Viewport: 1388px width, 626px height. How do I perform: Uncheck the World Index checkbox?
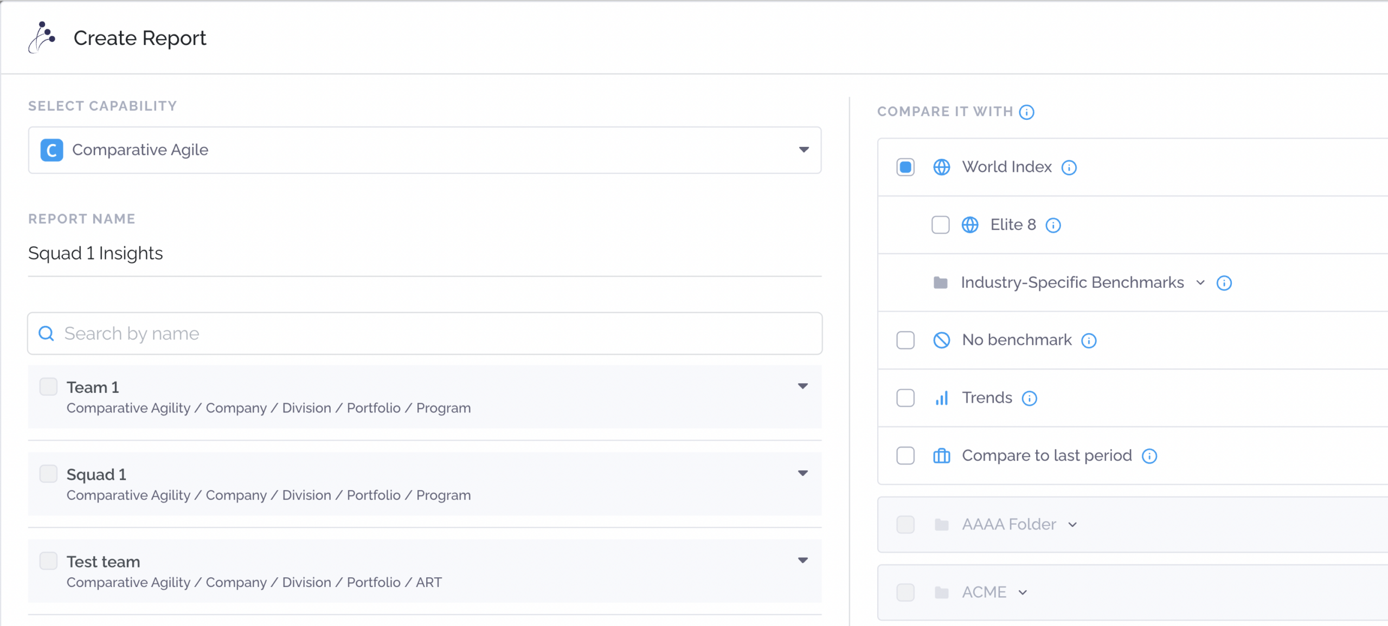click(x=905, y=167)
